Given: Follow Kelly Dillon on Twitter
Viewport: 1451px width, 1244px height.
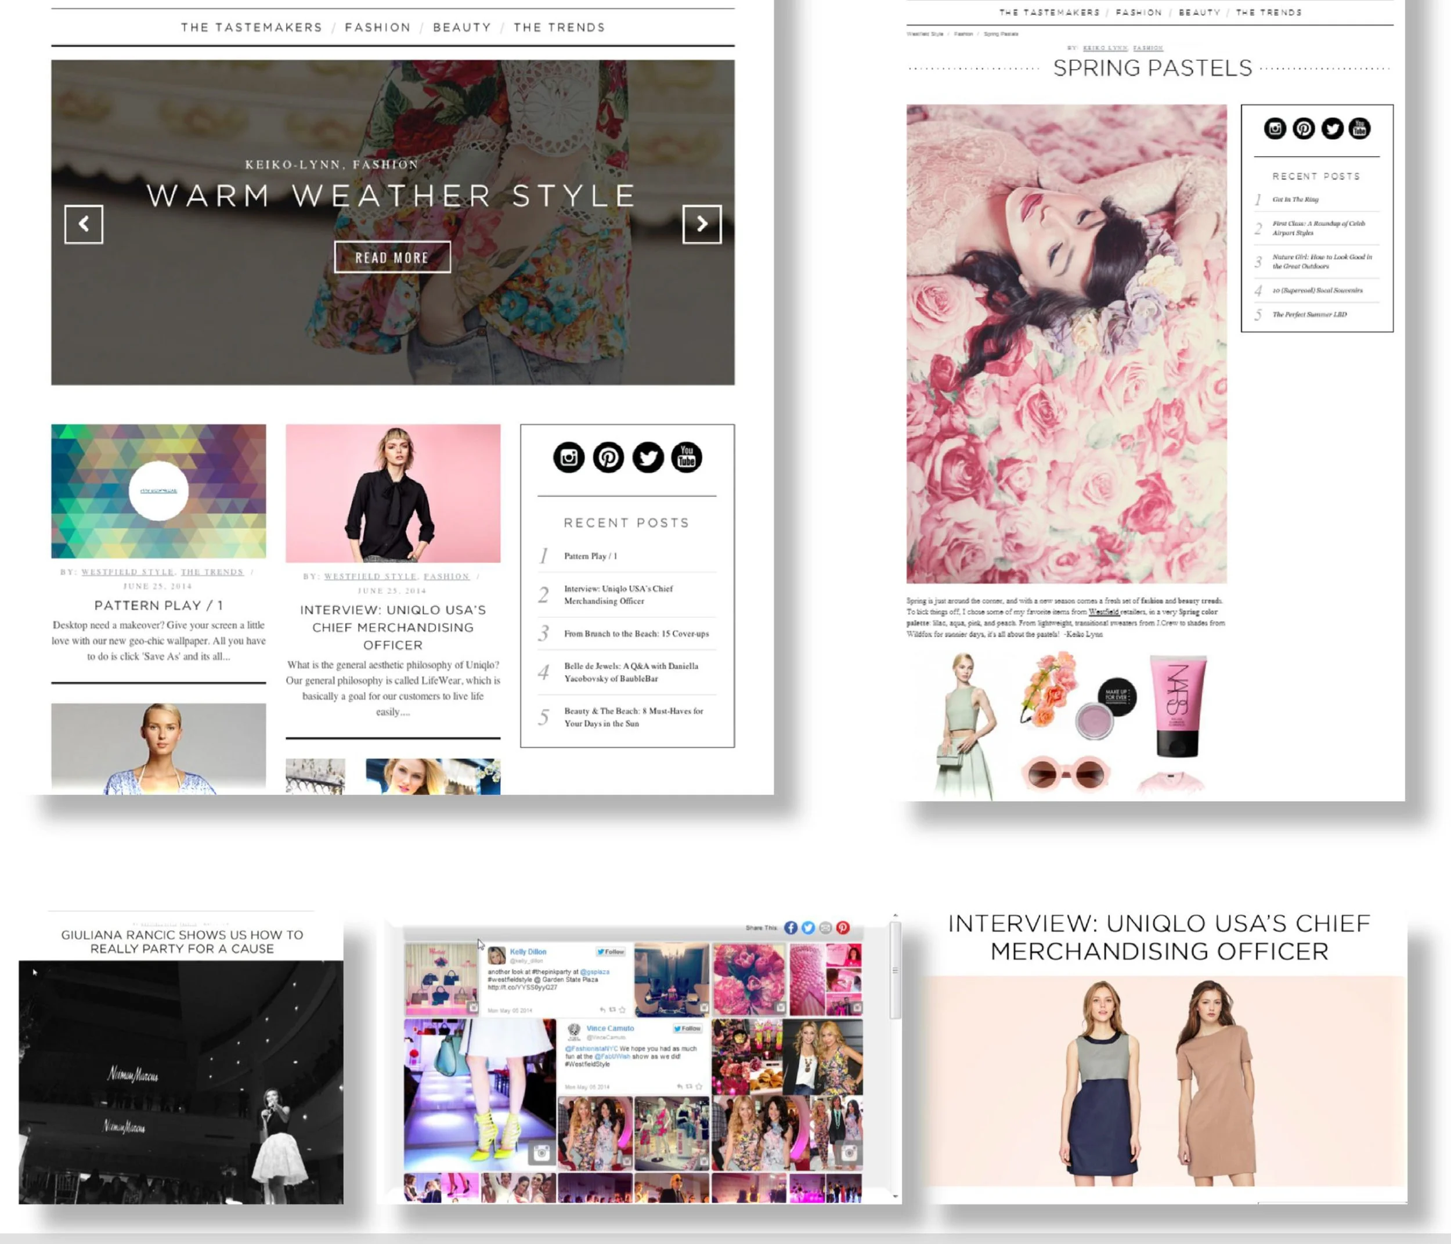Looking at the screenshot, I should 611,952.
